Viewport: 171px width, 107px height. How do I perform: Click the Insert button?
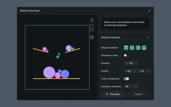138,94
